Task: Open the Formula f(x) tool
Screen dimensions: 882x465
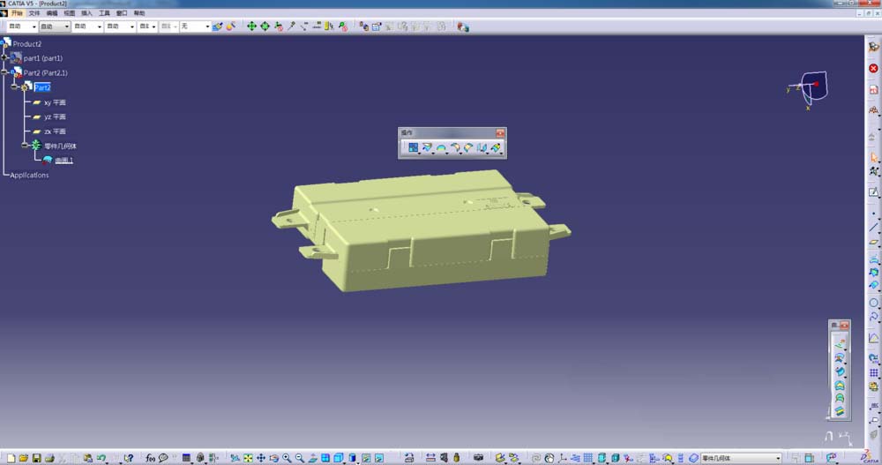Action: (x=150, y=458)
